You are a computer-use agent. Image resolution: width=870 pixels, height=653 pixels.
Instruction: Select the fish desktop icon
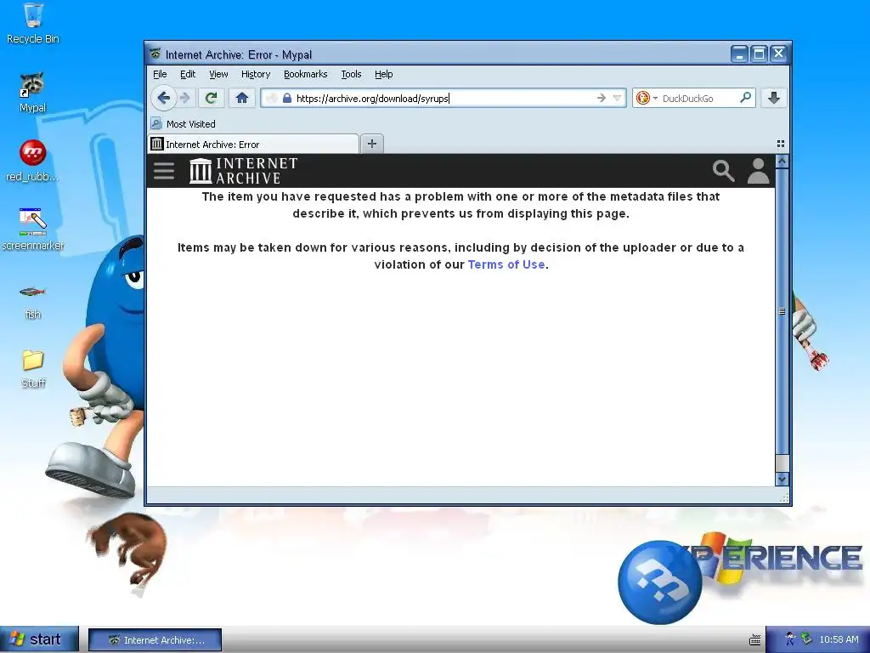click(33, 301)
